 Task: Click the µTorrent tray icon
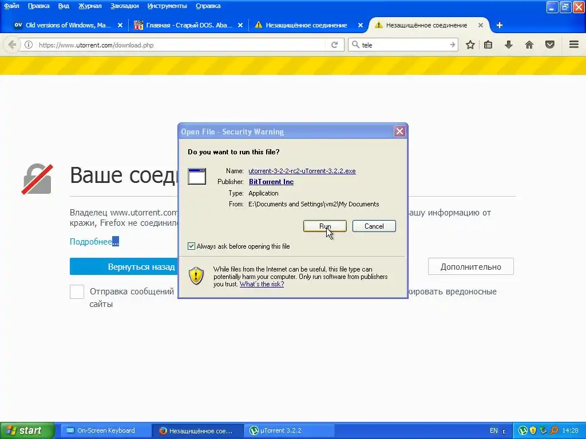tap(522, 430)
